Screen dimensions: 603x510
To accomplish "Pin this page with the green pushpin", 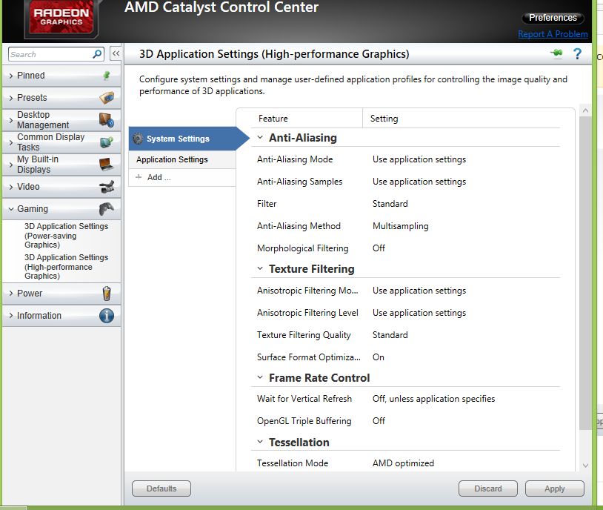I will pos(556,53).
